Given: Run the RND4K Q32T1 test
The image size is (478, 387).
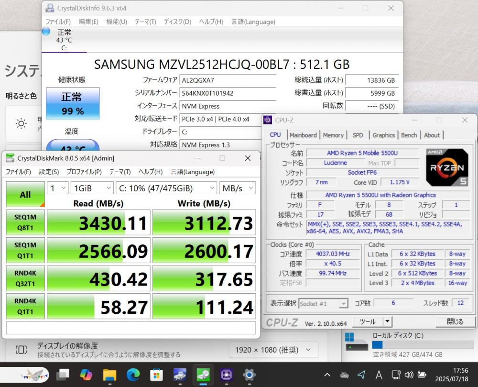Looking at the screenshot, I should 25,278.
